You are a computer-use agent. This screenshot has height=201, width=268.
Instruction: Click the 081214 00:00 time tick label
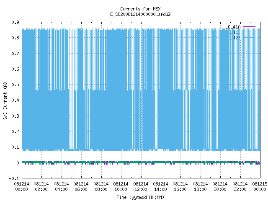21,187
